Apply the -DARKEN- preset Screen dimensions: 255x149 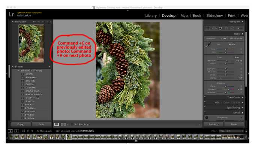tap(29, 84)
